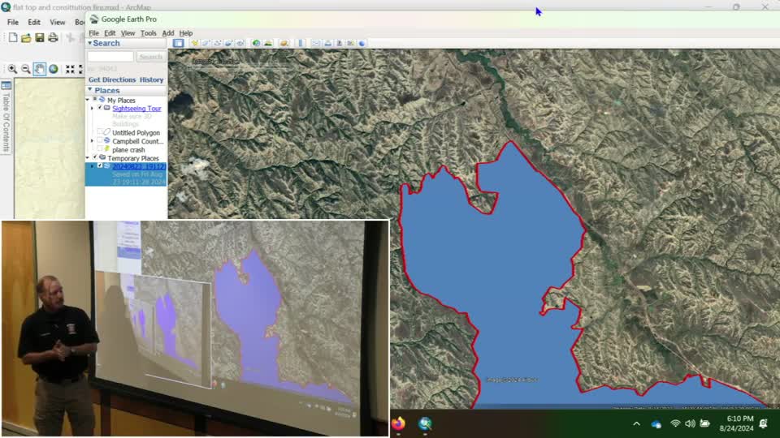The height and width of the screenshot is (438, 780).
Task: Select ArcMap Zoom In tool
Action: click(12, 69)
